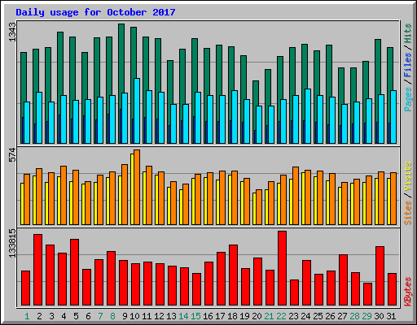This screenshot has height=325, width=417.
Task: Click the yellow visits bar for day 10
Action: (x=132, y=189)
